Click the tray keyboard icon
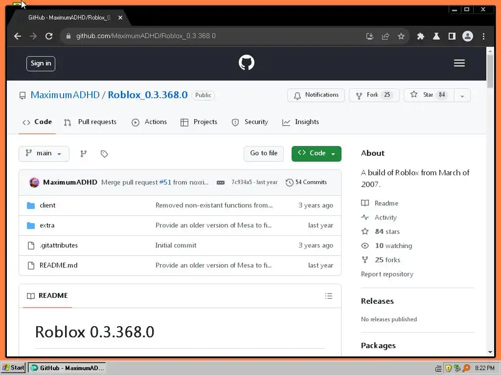This screenshot has width=501, height=375. 438,368
